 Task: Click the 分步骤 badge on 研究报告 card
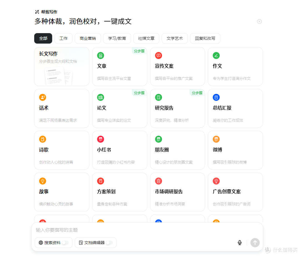coord(197,93)
